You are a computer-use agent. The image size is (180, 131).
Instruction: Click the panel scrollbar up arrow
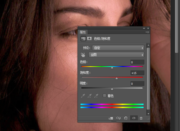click(148, 45)
